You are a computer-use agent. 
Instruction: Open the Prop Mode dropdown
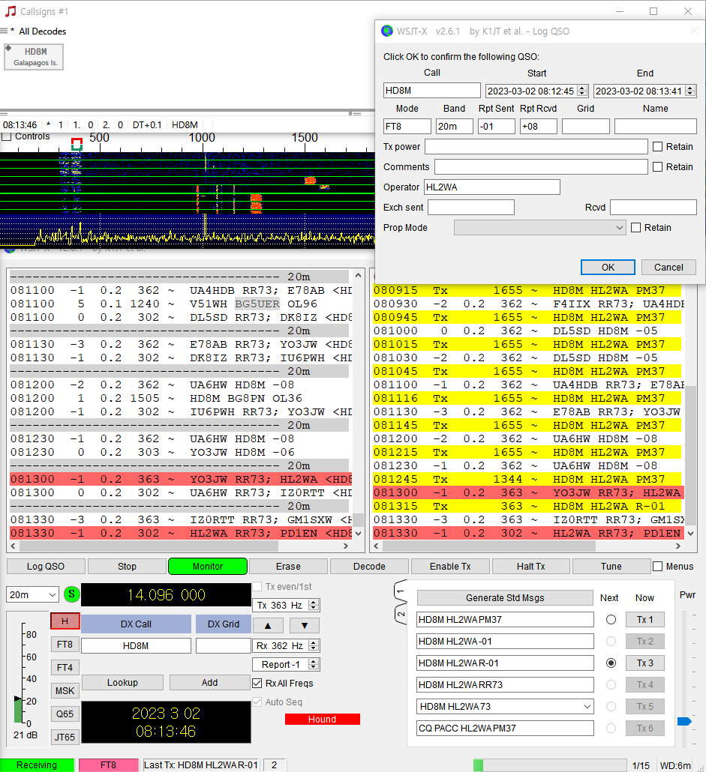[539, 228]
